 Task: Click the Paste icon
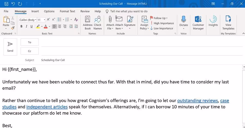pyautogui.click(x=6, y=19)
